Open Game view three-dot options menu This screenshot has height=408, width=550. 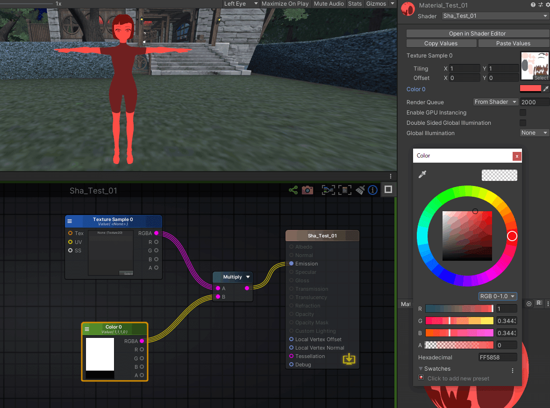(x=390, y=176)
